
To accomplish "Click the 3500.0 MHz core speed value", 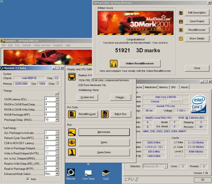I will (x=154, y=143).
